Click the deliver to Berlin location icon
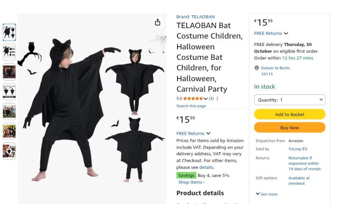362x204 pixels. (x=257, y=68)
